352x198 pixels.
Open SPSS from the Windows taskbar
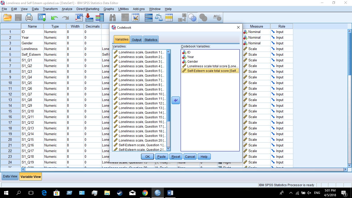[157, 193]
